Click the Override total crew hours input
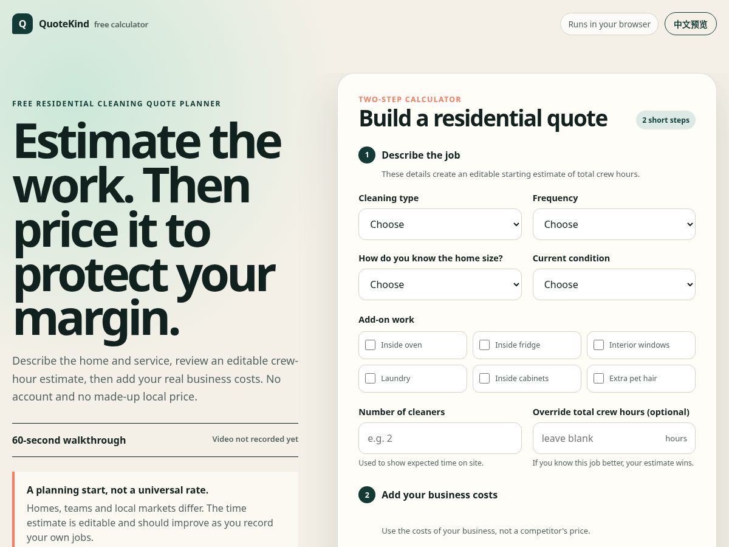Screen dimensions: 729x547 click(614, 438)
